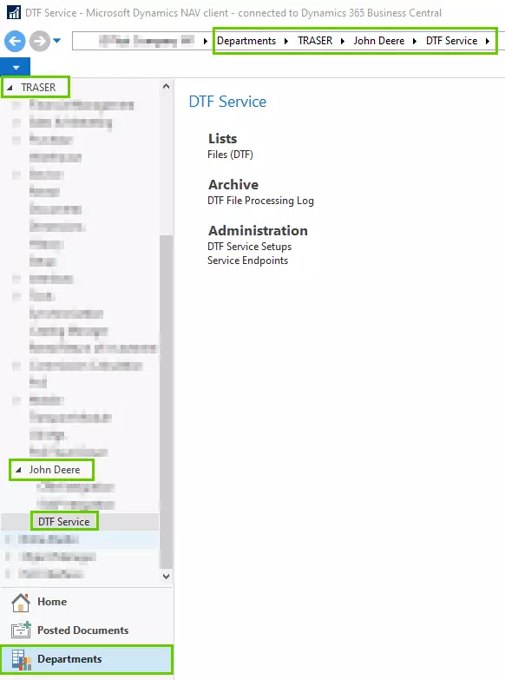
Task: Open Service Endpoints link
Action: coord(247,261)
